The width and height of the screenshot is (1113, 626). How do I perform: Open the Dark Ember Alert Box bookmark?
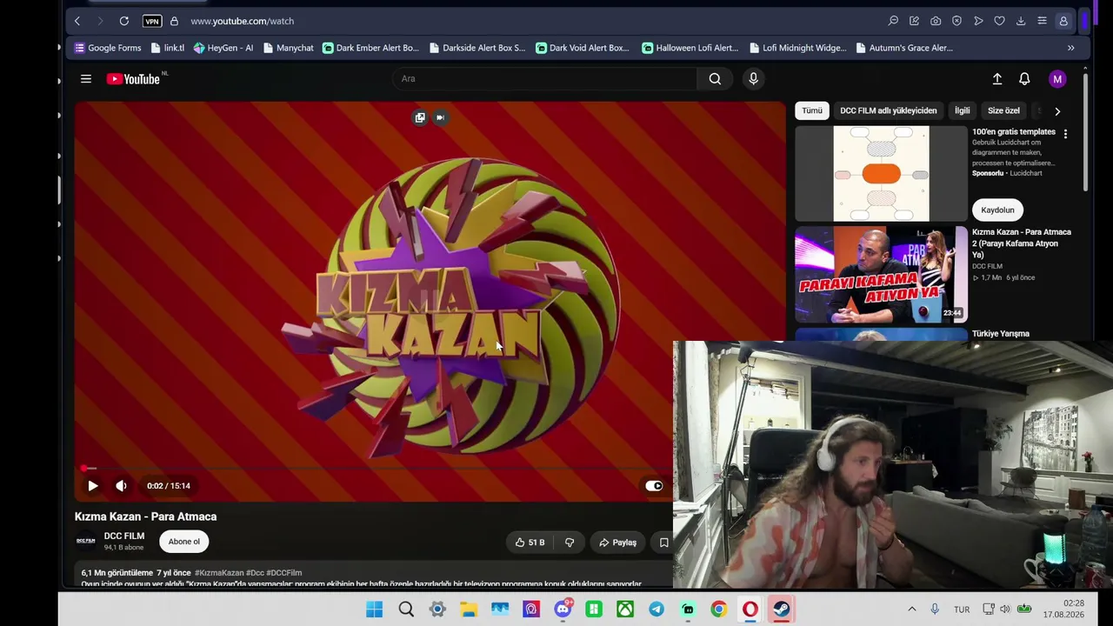coord(370,48)
